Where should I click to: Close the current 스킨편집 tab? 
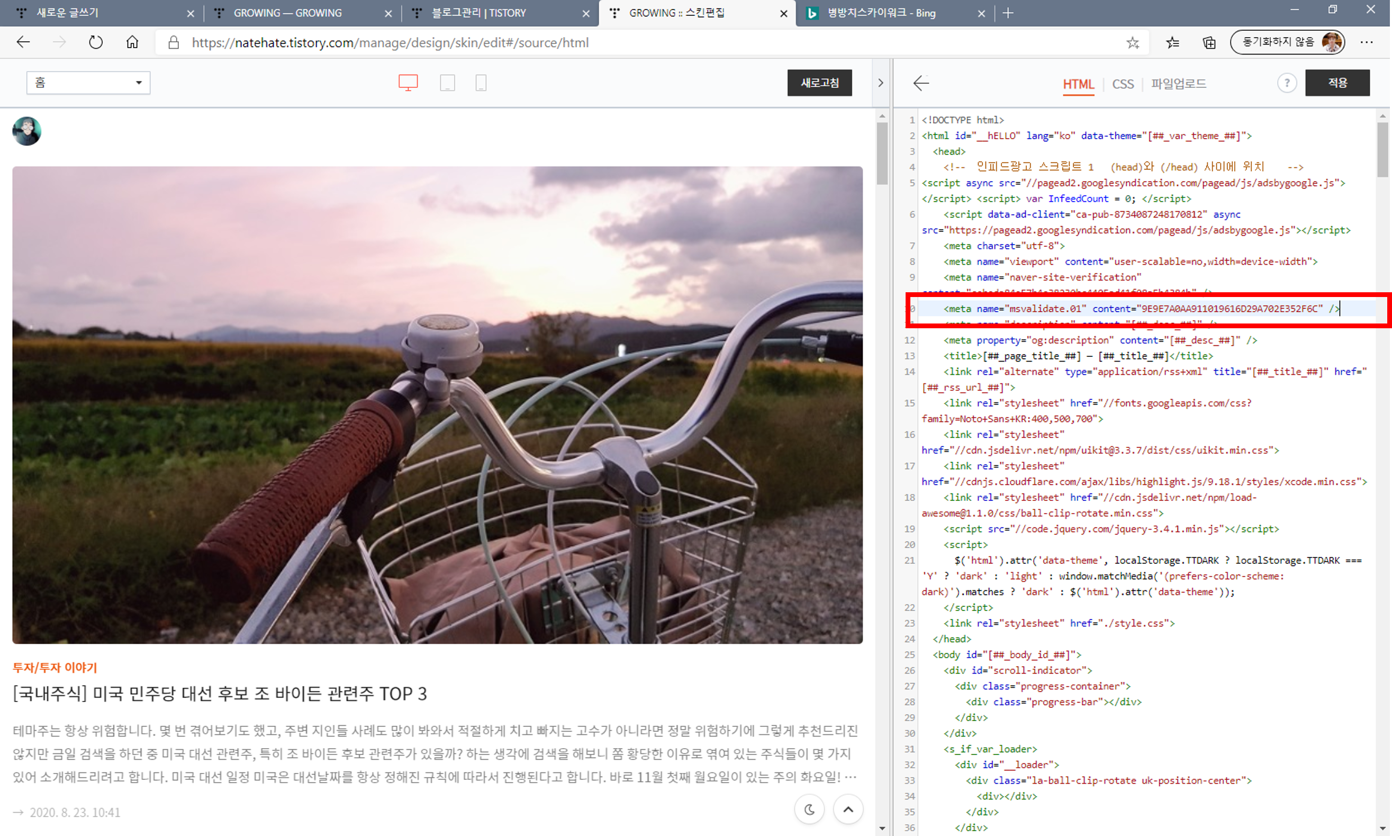[783, 14]
